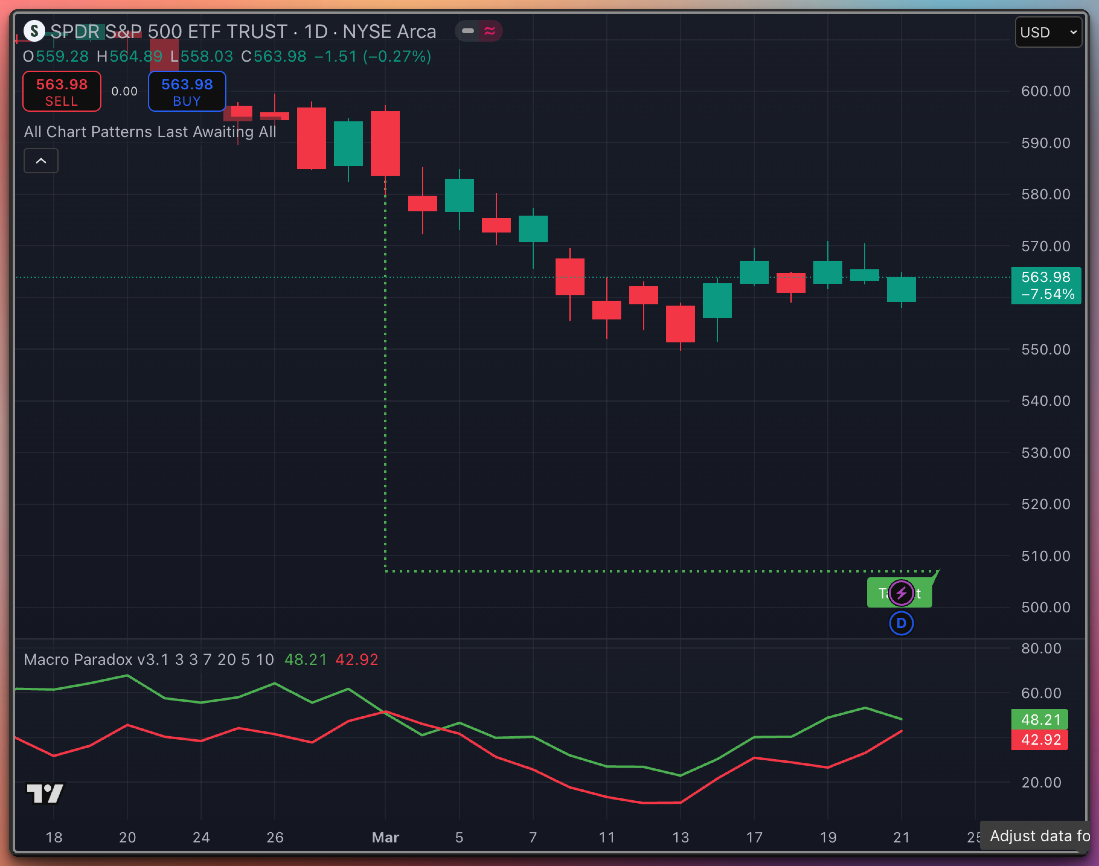Viewport: 1099px width, 866px height.
Task: Select the All Chart Patterns indicator label
Action: (150, 132)
